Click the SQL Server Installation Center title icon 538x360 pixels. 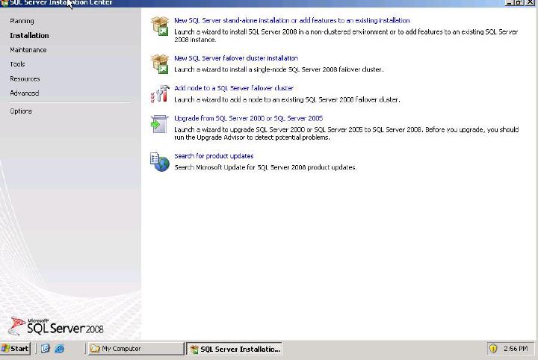pyautogui.click(x=4, y=3)
